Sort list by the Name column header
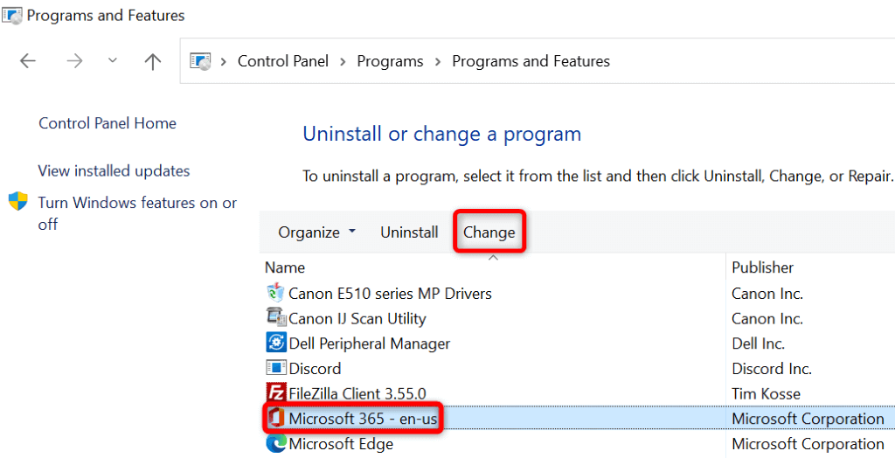 285,267
